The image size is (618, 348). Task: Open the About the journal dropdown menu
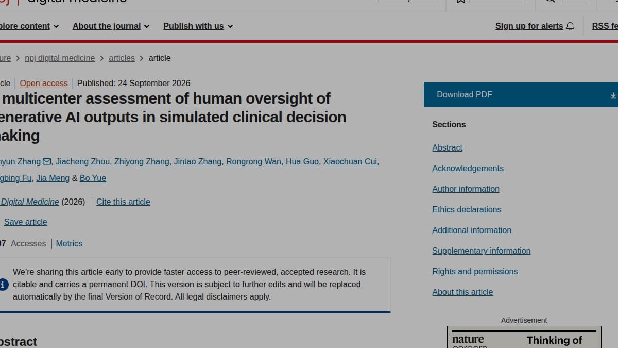[111, 26]
